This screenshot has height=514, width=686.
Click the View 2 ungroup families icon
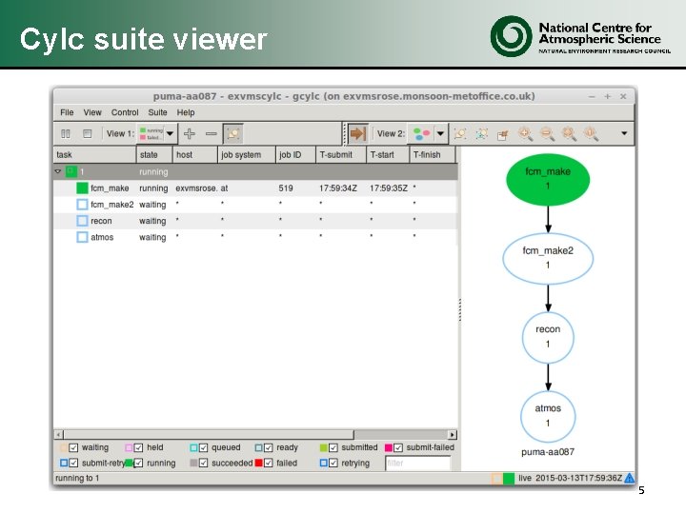[482, 133]
